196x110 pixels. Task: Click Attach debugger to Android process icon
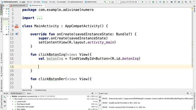164,2
